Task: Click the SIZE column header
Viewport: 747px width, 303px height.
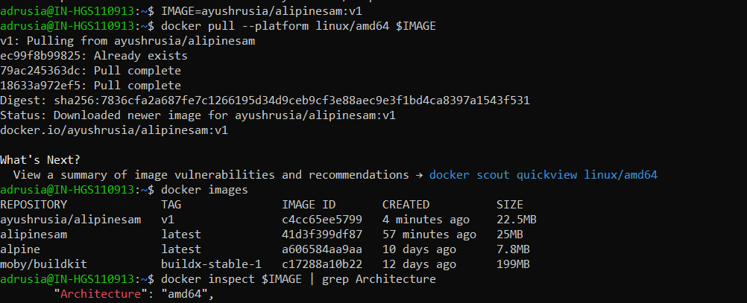Action: point(509,205)
